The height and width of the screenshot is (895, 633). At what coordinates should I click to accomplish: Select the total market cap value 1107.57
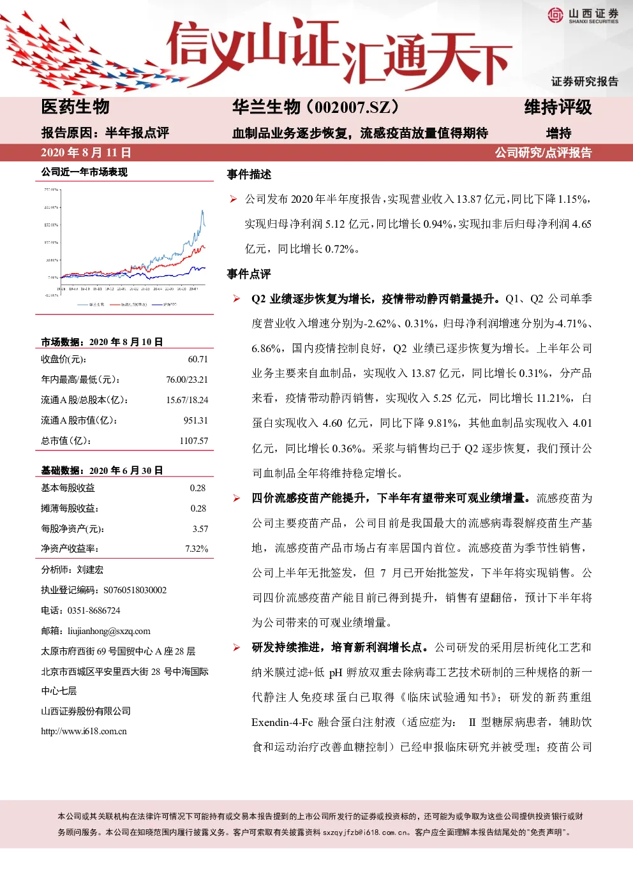pyautogui.click(x=194, y=441)
